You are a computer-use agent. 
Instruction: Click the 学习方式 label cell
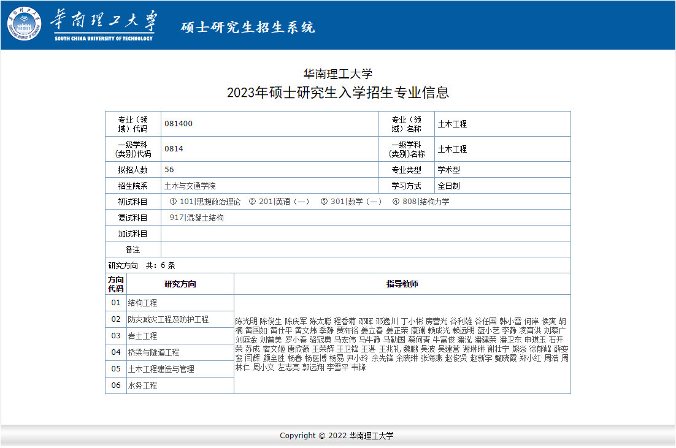pos(407,186)
